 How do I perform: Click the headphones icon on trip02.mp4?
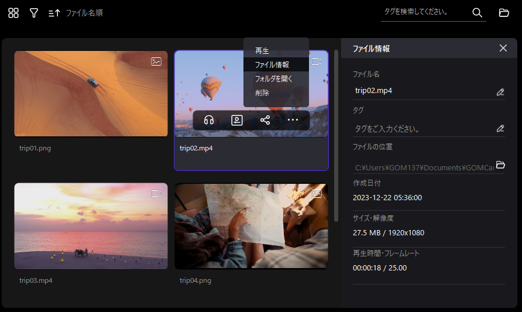pyautogui.click(x=208, y=120)
